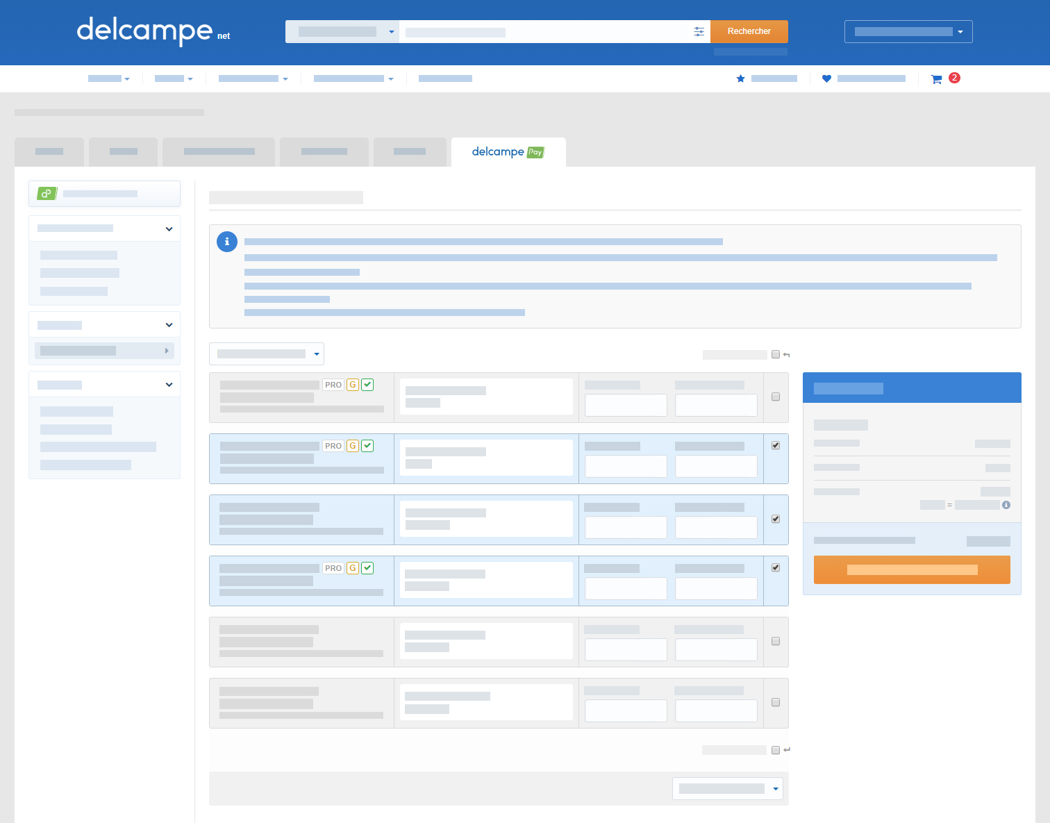Click the PRO badge in the fourth row
The height and width of the screenshot is (823, 1050).
point(333,568)
